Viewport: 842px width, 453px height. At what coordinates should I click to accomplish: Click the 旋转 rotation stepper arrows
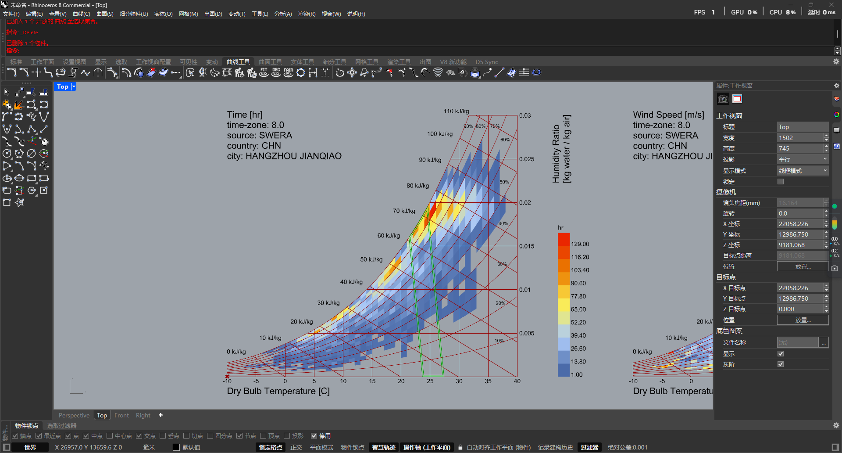[x=826, y=213]
